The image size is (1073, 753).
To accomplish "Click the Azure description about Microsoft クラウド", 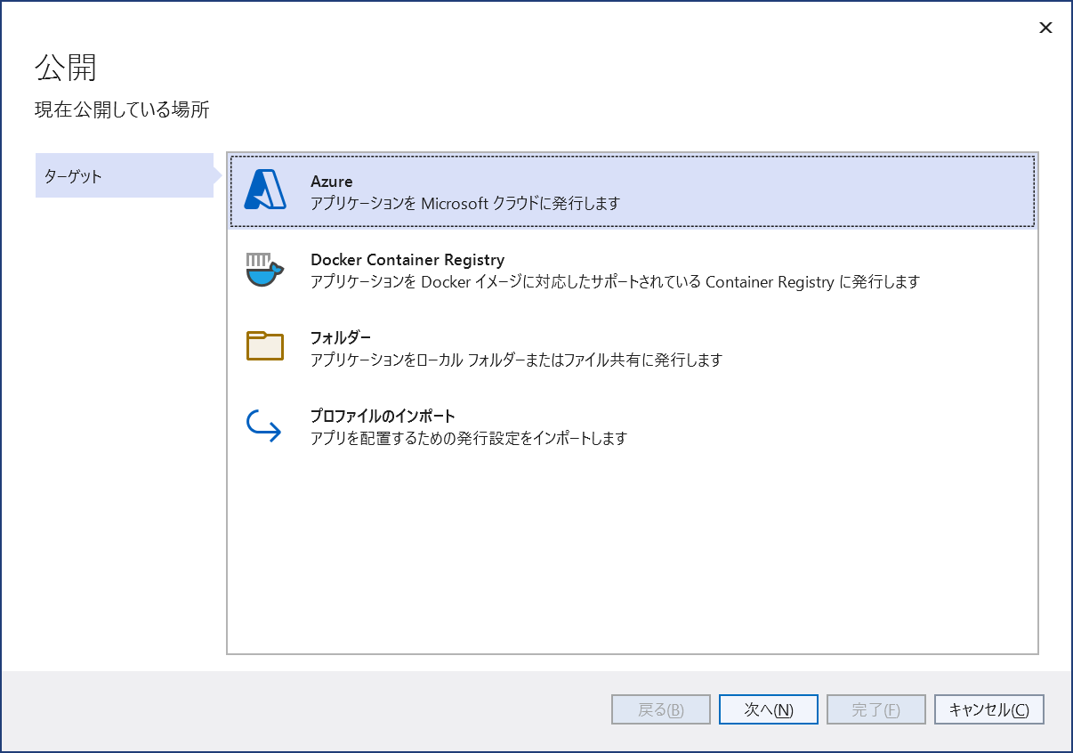I will pos(464,203).
